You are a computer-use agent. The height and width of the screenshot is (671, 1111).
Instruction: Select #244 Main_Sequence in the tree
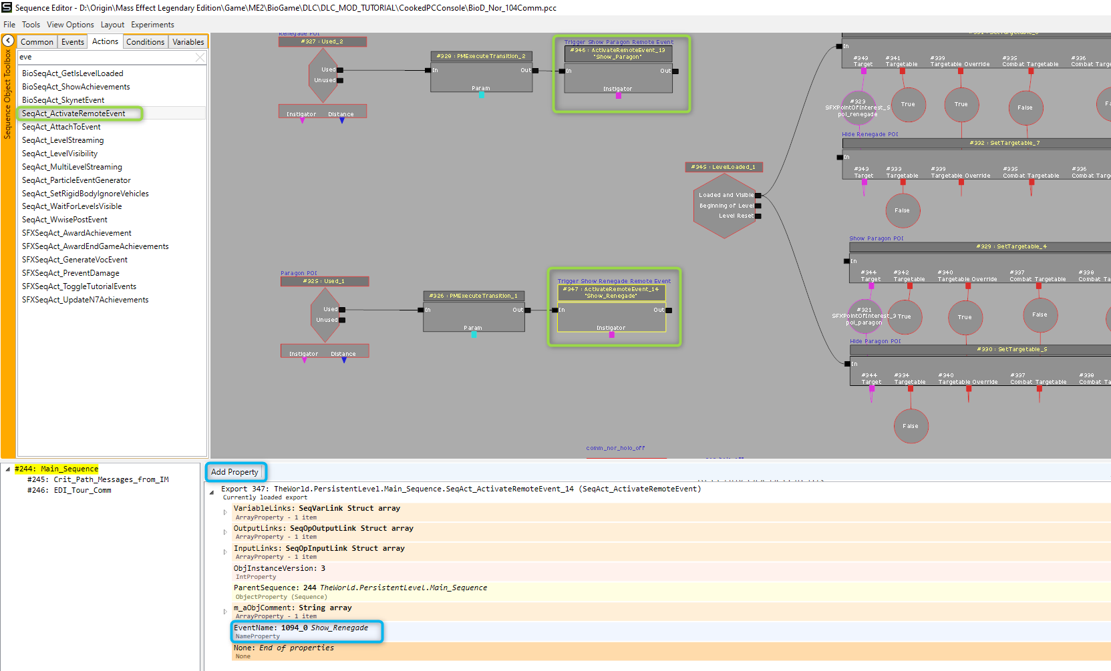point(56,469)
